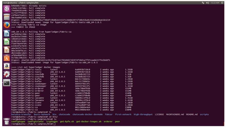Select the 'MAINTAINERS.md' file name
Viewport: 227px width, 129px height.
pyautogui.click(x=175, y=115)
